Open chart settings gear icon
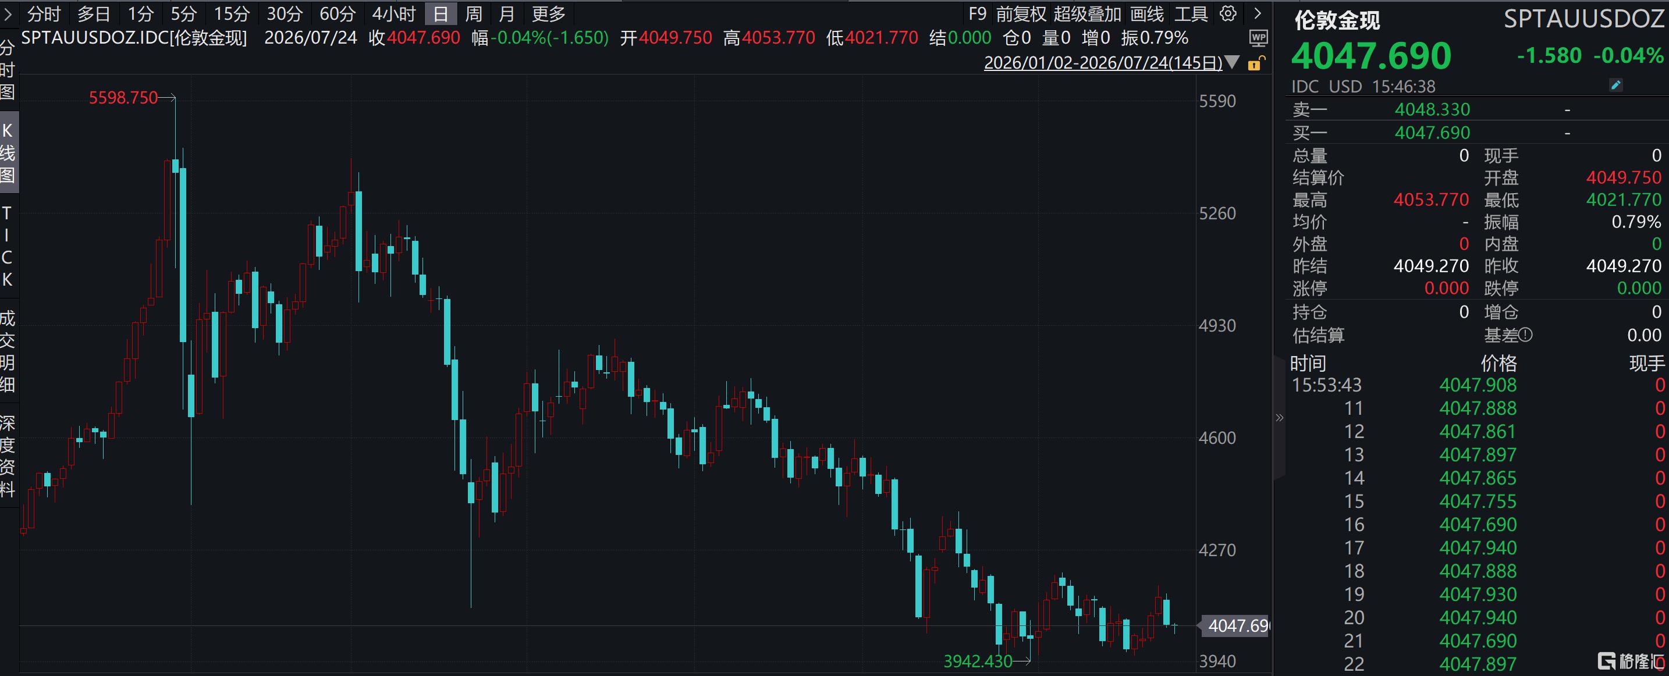1669x676 pixels. (x=1228, y=13)
